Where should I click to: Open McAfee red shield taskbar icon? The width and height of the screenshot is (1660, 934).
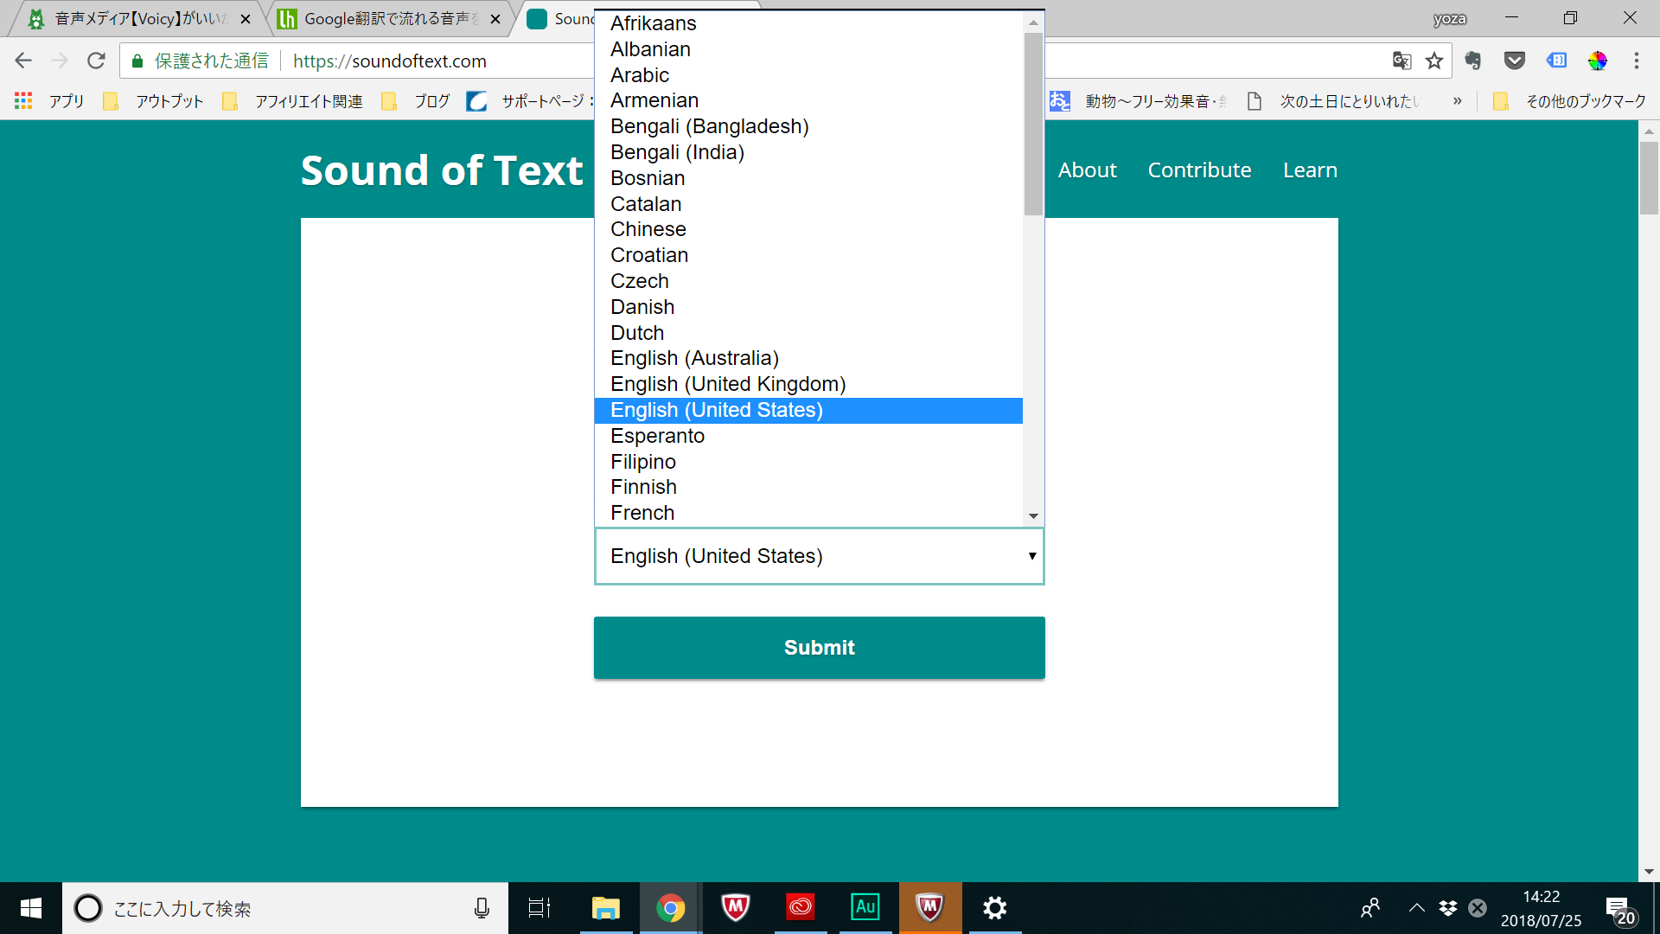tap(736, 908)
